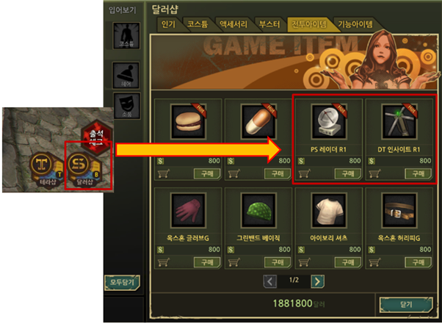
Task: Add 옥스혼 글러브G to cart icon
Action: 164,262
